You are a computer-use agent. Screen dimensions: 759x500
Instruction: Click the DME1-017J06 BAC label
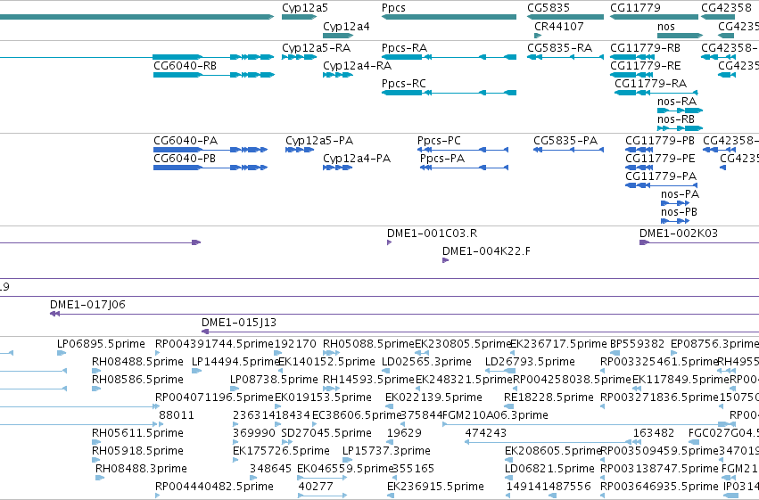[x=87, y=305]
